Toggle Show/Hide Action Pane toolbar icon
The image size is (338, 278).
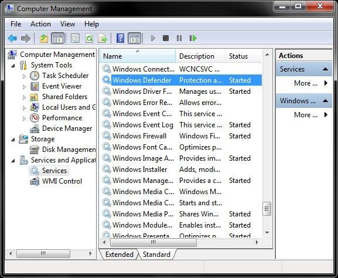tap(135, 39)
